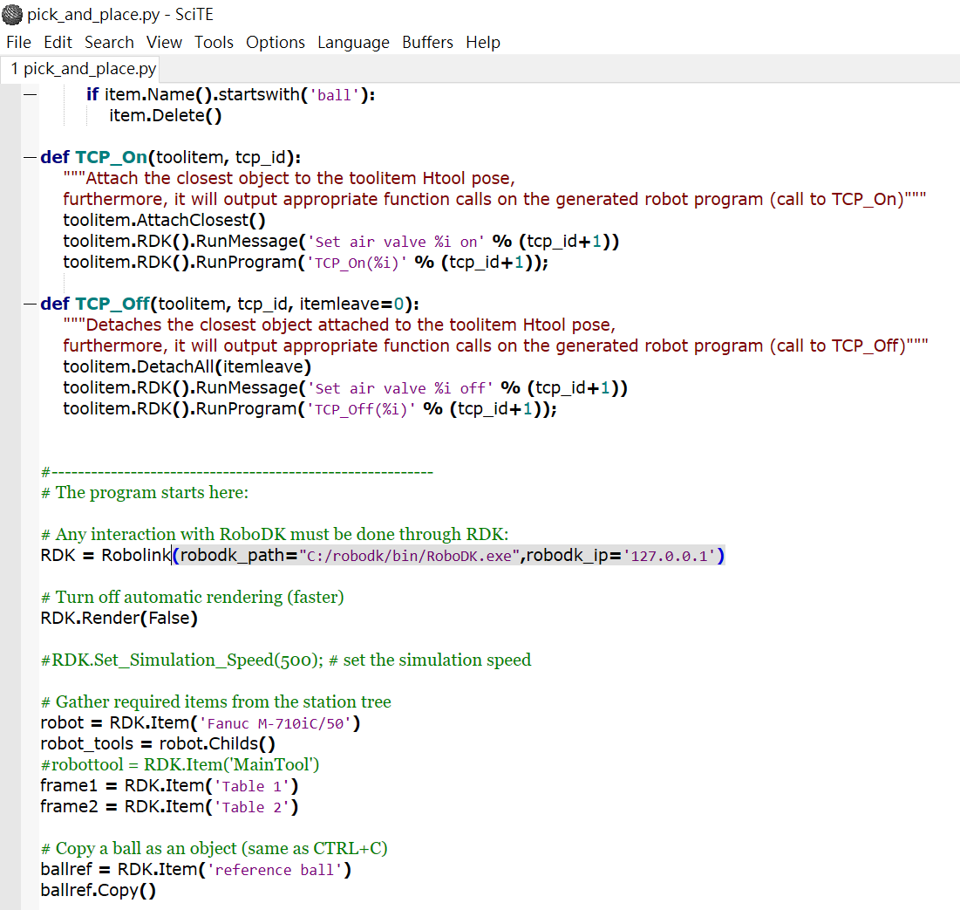Click the "C:/robodk/bin/RoboDK.exe" path string
The image size is (960, 910).
coord(410,556)
